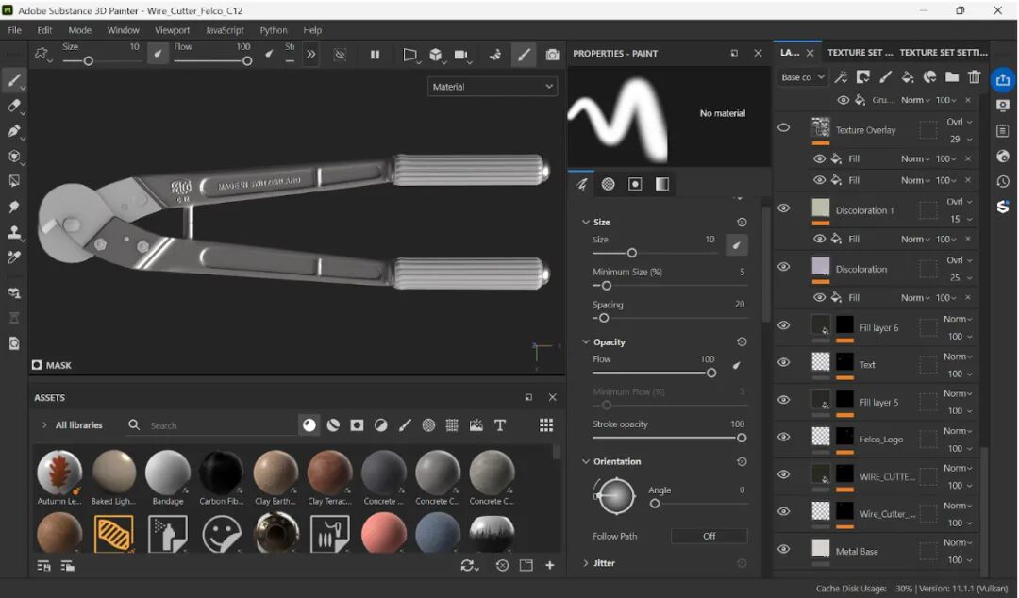Reset the Size section parameters
Image resolution: width=1019 pixels, height=598 pixels.
pyautogui.click(x=742, y=223)
